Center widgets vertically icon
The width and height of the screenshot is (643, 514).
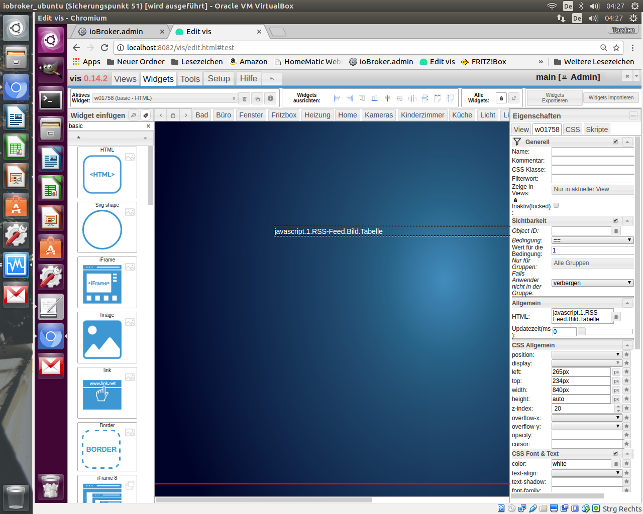pyautogui.click(x=400, y=98)
